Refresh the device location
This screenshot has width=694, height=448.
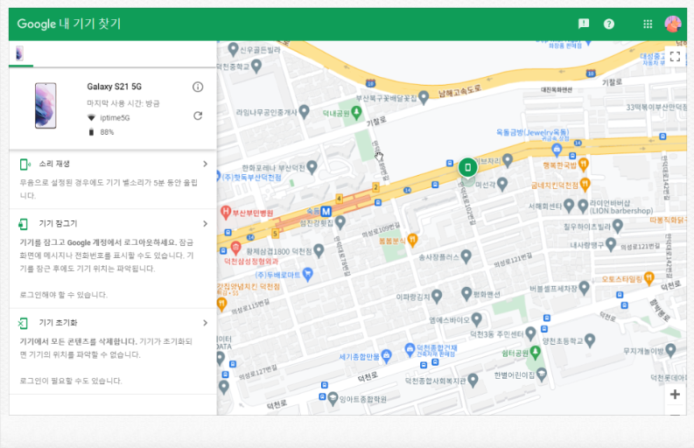coord(198,115)
